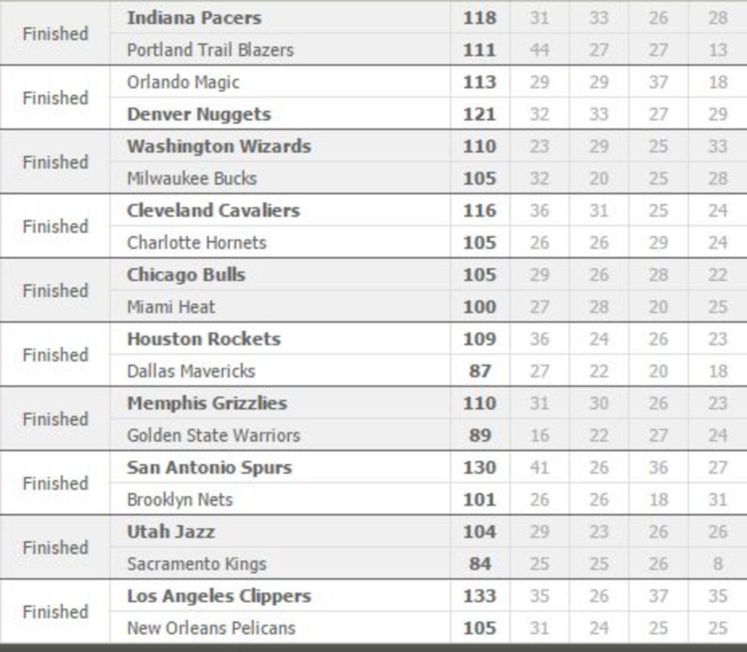Open the Chicago Bulls team link
Image resolution: width=747 pixels, height=652 pixels.
click(186, 275)
